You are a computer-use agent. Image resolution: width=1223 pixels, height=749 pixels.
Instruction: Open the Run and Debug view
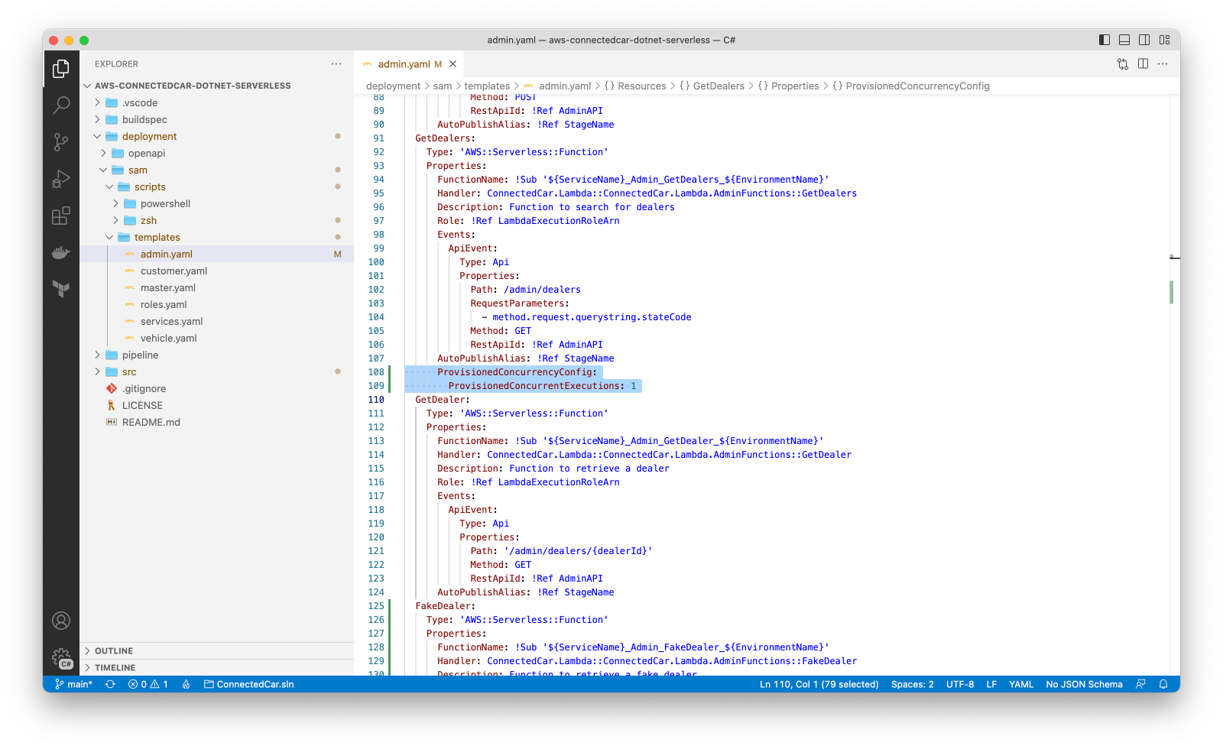click(61, 179)
